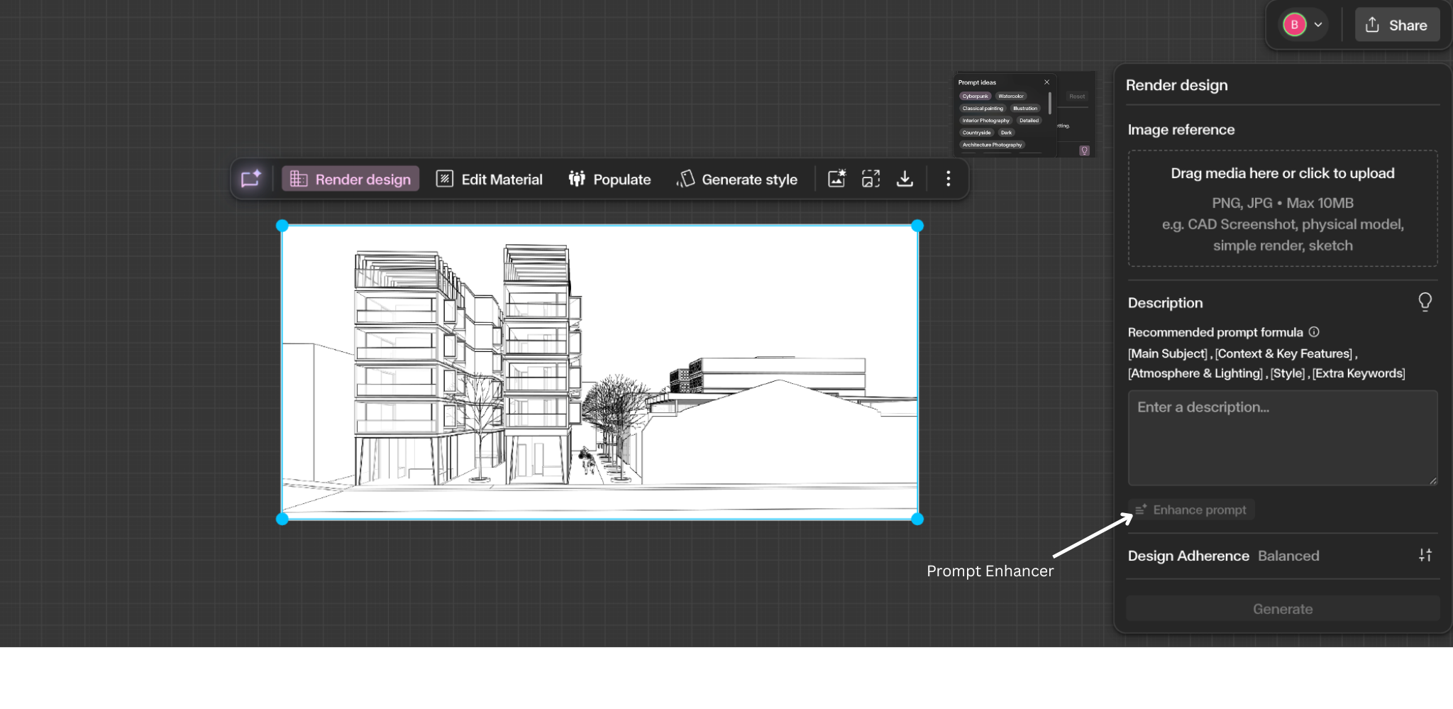Select the Illustration prompt tag

(1025, 109)
